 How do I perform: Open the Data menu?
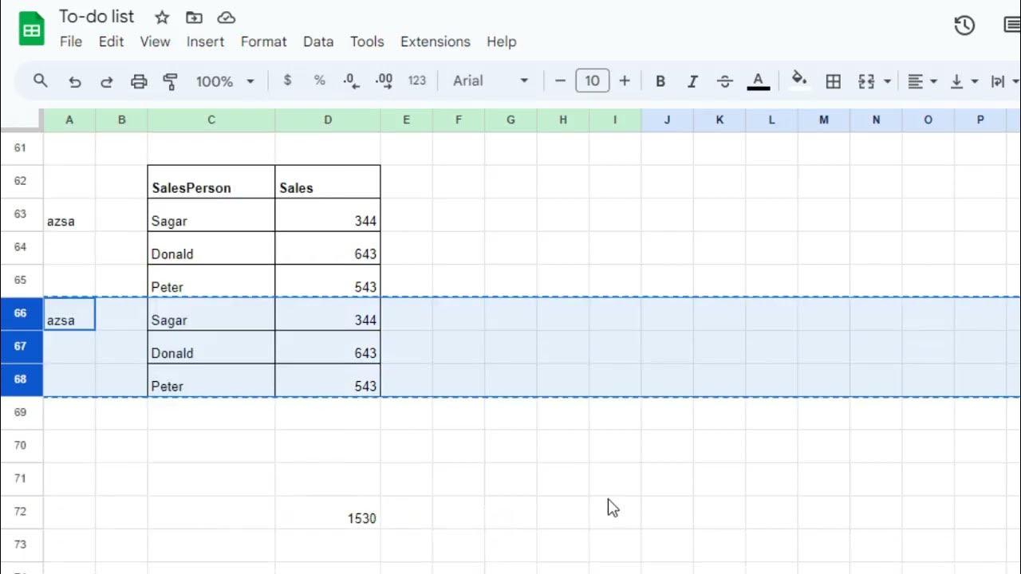tap(318, 41)
